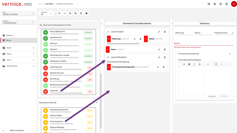237x133 pixels.
Task: Switch to the WYSIWYG editor tab
Action: click(224, 96)
